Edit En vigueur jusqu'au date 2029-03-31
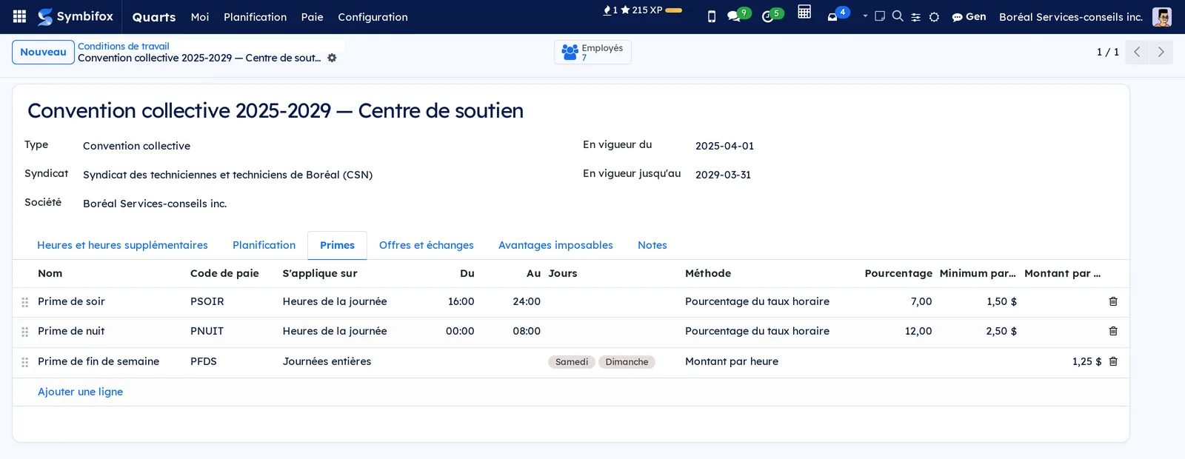 [723, 175]
